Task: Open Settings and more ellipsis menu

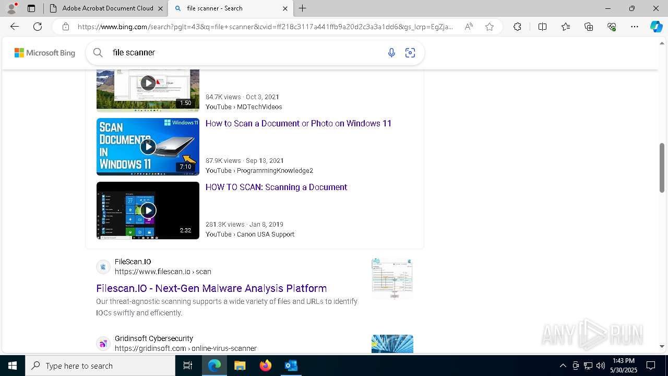Action: [x=635, y=27]
